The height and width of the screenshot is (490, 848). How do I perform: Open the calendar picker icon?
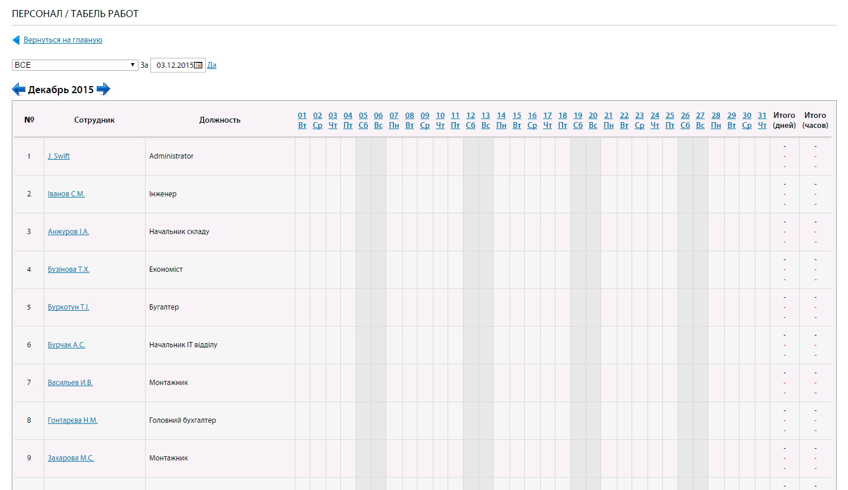[x=198, y=65]
